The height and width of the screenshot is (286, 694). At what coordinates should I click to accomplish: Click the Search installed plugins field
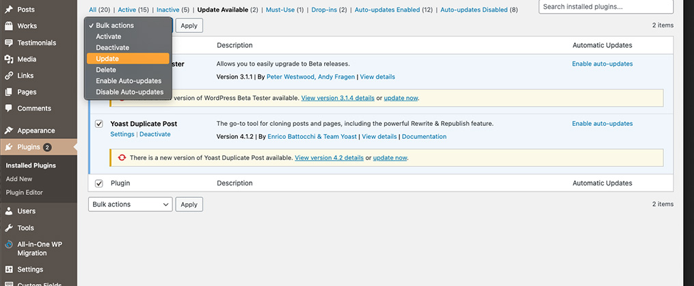click(x=606, y=7)
